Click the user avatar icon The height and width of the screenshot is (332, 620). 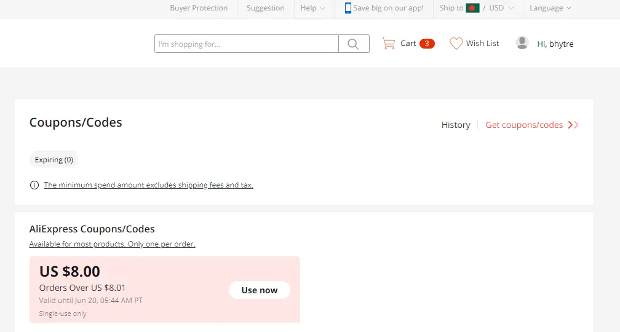click(522, 42)
